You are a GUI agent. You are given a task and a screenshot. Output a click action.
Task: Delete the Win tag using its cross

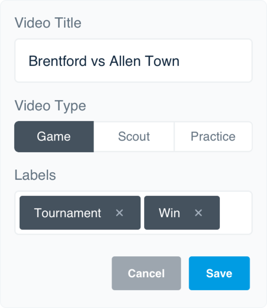click(199, 213)
